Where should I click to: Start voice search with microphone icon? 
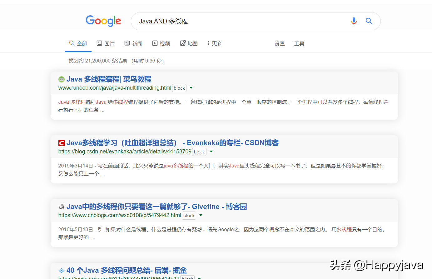354,21
